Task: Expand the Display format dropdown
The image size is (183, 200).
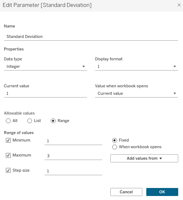Action: tap(136, 66)
